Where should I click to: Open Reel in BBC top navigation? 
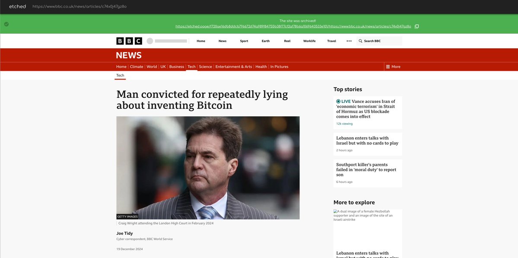tap(287, 41)
